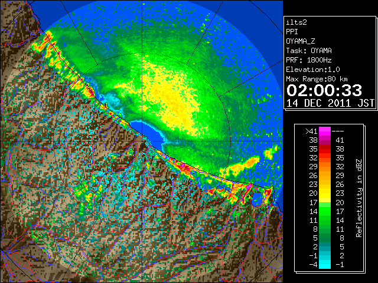378x283 pixels.
Task: Select the "OYAMA_Z" product name text
Action: click(301, 41)
